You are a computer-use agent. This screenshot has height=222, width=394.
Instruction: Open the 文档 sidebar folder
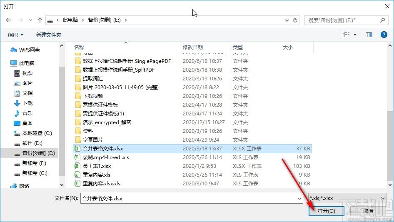[23, 93]
